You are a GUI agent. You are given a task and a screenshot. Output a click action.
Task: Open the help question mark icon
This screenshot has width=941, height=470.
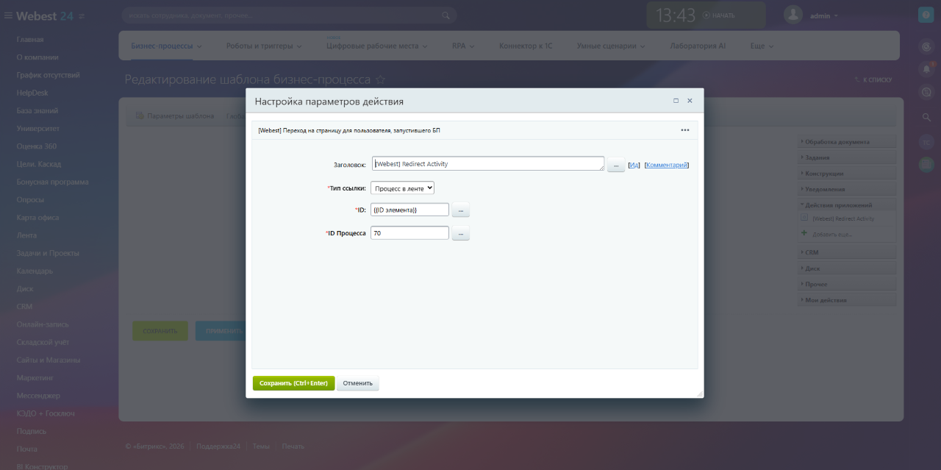point(926,14)
